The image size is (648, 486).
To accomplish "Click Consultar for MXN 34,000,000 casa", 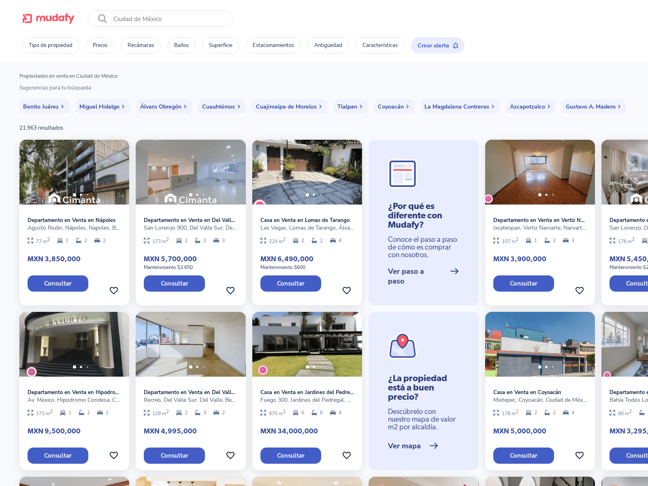I will [291, 456].
